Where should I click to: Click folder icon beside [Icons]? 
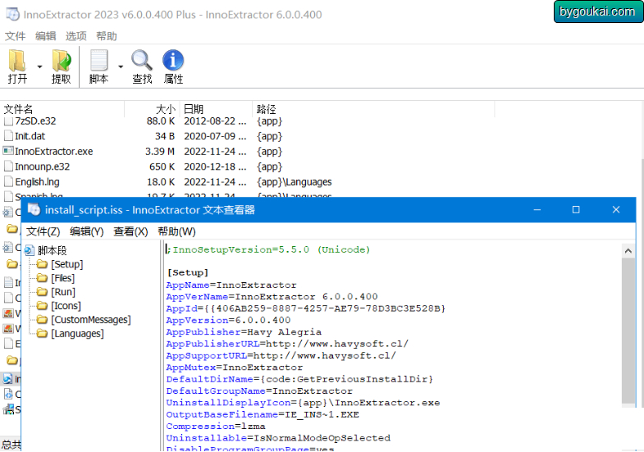click(x=42, y=306)
